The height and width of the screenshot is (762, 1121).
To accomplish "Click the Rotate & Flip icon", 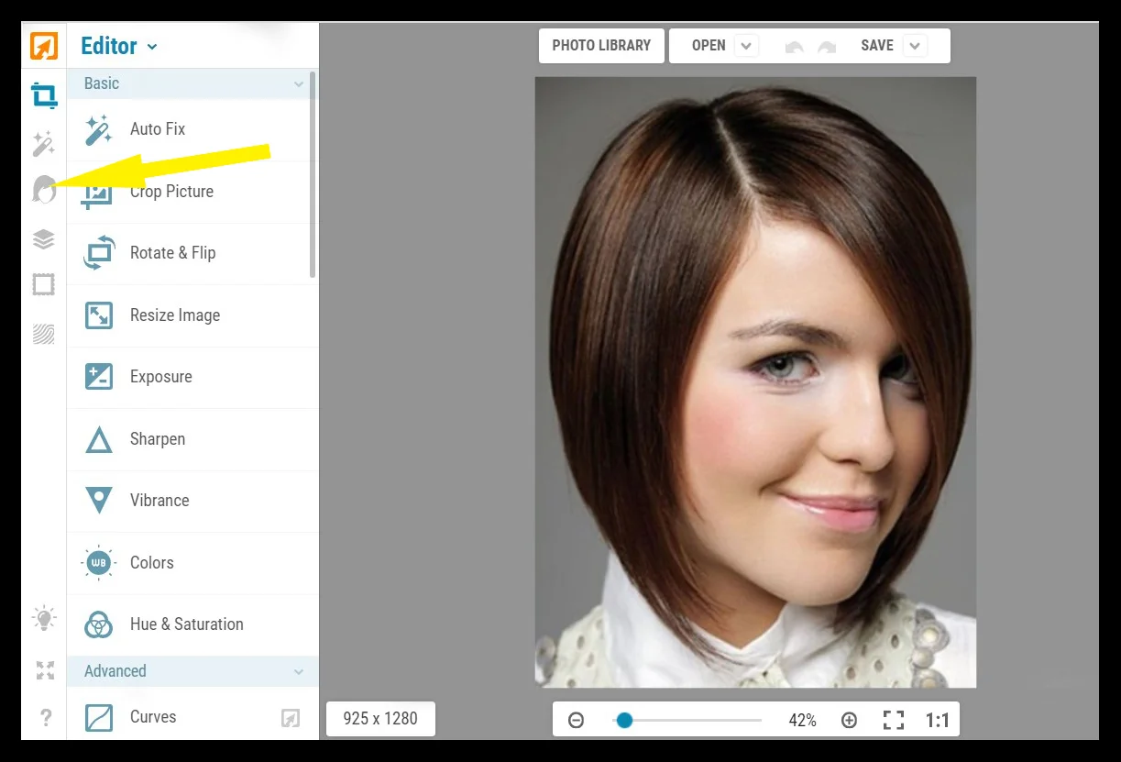I will click(x=99, y=253).
